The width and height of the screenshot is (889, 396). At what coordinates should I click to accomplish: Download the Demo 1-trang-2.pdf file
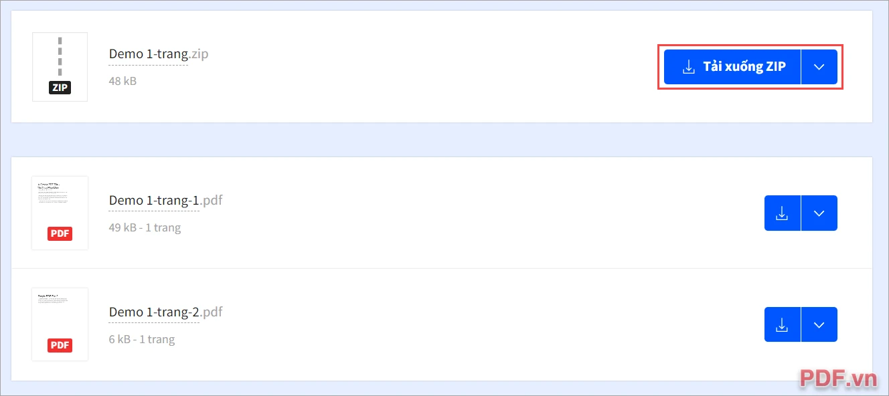click(782, 325)
